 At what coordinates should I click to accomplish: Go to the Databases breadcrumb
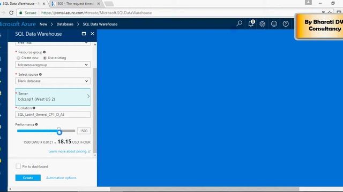(x=65, y=24)
